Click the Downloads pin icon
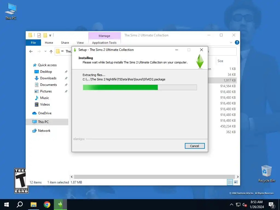This screenshot has height=210, width=280. click(x=66, y=78)
